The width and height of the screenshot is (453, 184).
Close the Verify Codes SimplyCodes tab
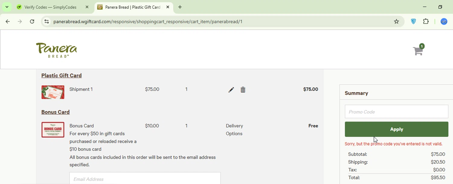click(87, 7)
